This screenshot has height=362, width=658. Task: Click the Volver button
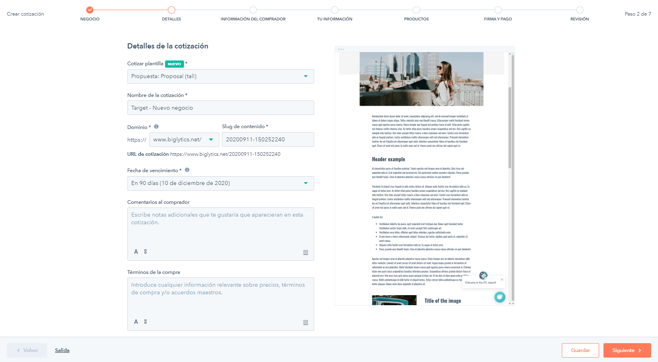click(x=27, y=350)
